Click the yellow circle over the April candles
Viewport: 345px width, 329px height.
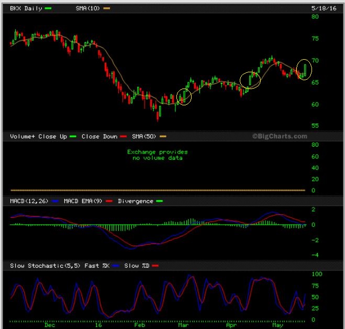pos(250,79)
